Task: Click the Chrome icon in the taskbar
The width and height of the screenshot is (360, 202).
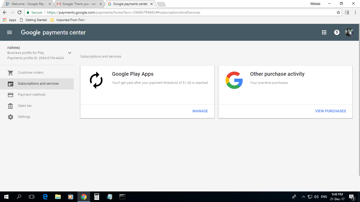Action: [x=84, y=197]
